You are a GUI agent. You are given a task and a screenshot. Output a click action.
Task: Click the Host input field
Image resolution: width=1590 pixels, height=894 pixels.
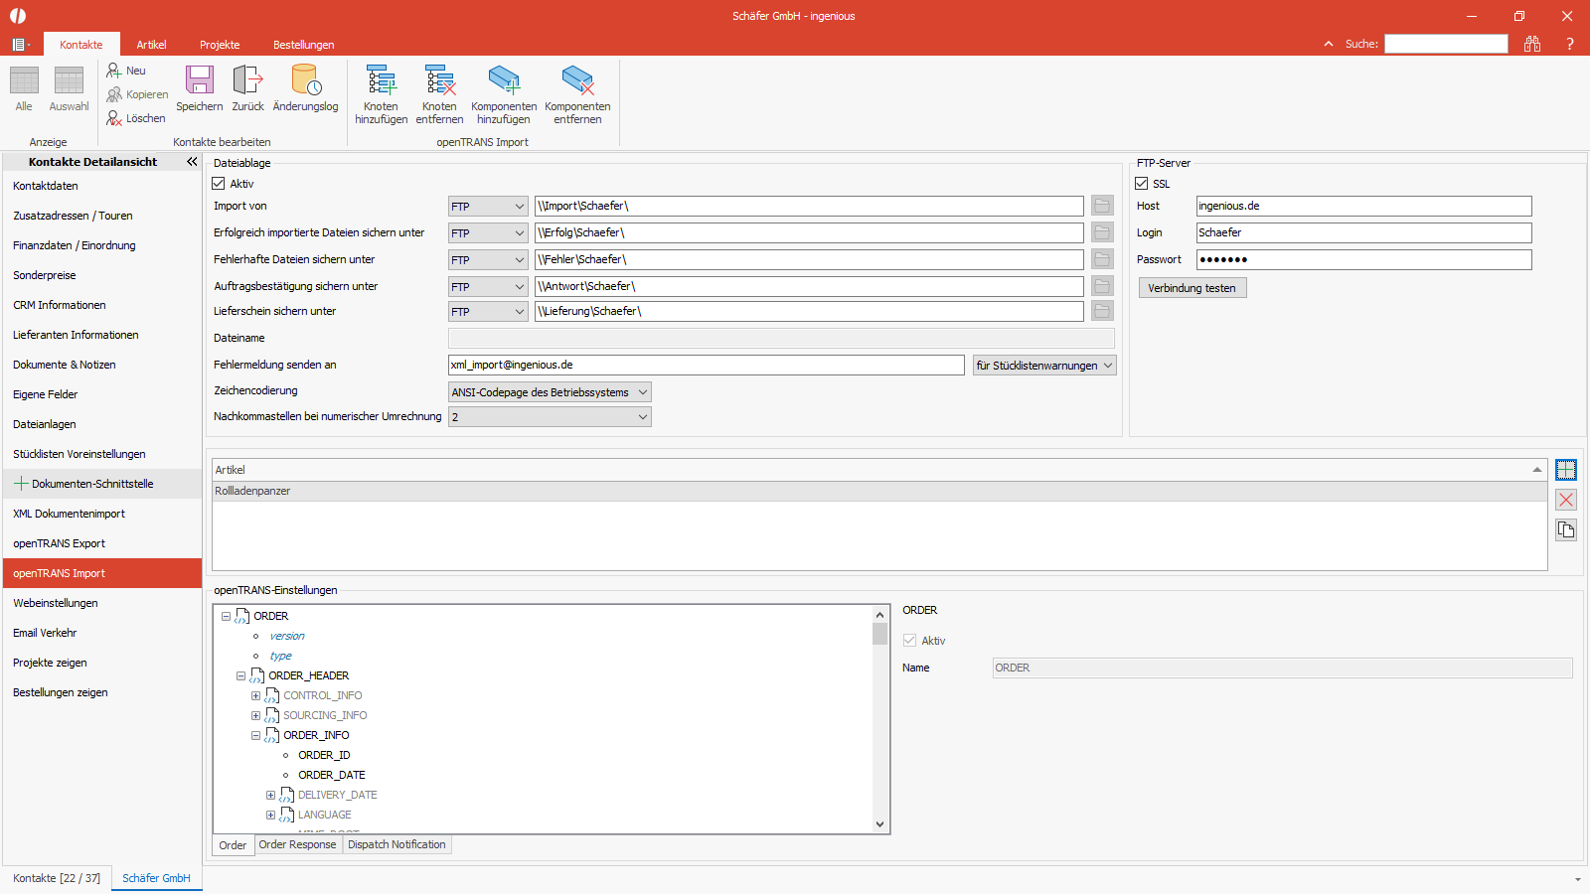(x=1363, y=206)
